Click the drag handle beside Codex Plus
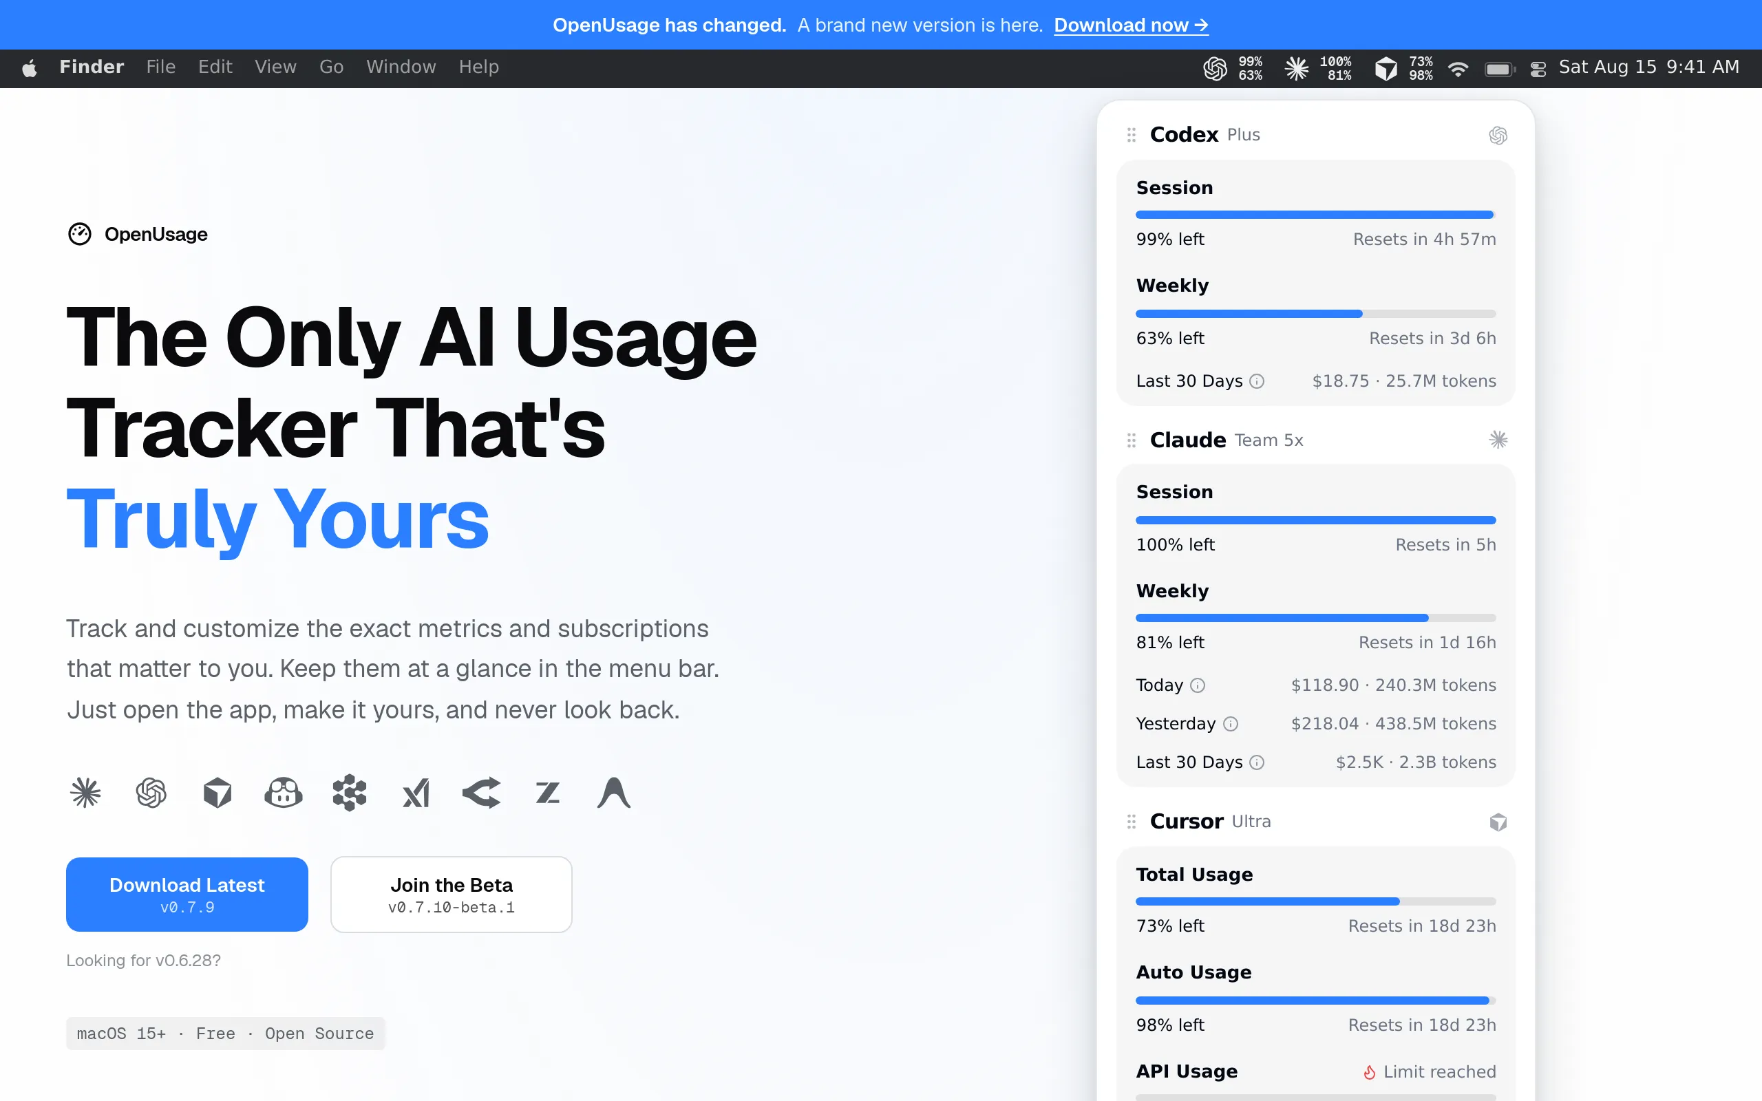The image size is (1762, 1101). click(x=1131, y=135)
